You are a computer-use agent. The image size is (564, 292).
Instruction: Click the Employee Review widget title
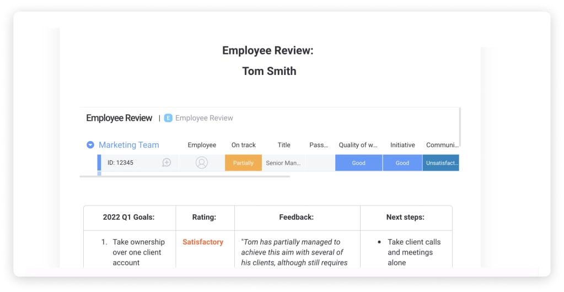click(119, 118)
